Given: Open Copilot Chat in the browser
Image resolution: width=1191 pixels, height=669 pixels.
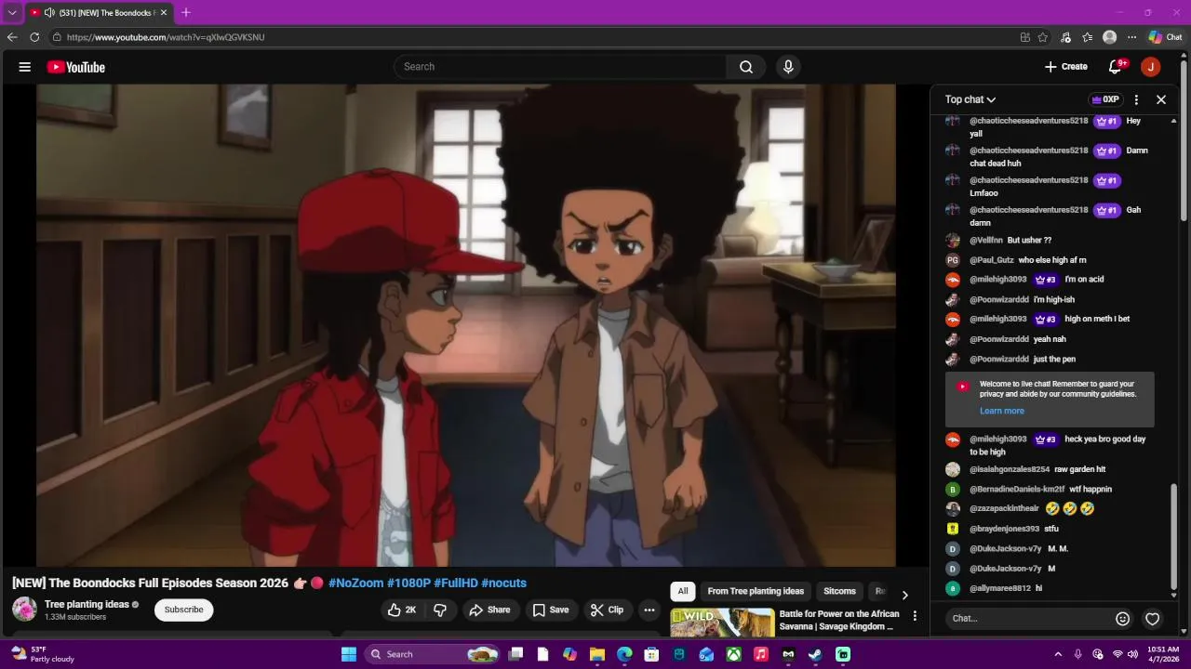Looking at the screenshot, I should pyautogui.click(x=1165, y=37).
